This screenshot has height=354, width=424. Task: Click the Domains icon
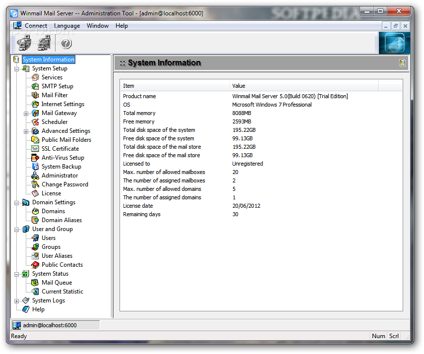[35, 211]
